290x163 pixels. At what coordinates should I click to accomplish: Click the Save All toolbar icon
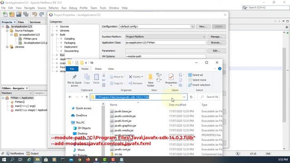pos(26,14)
